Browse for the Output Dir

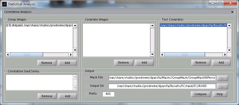click(x=222, y=86)
